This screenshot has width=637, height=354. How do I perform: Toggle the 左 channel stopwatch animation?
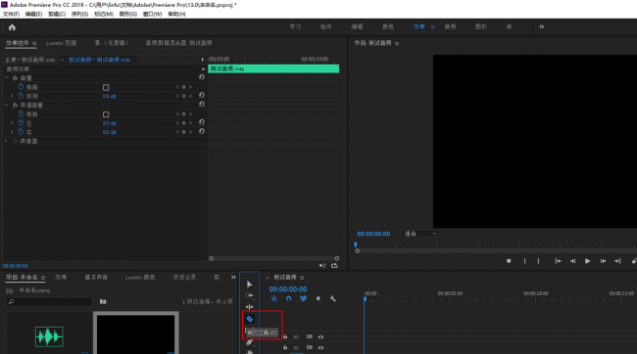click(21, 122)
